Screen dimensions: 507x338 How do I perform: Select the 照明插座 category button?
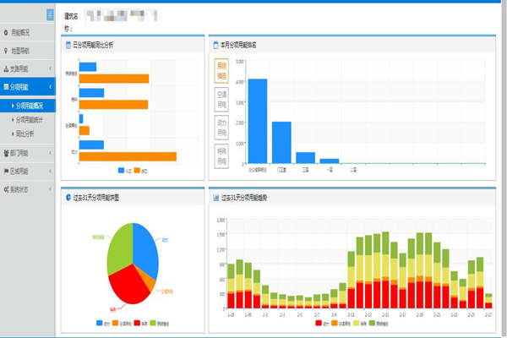[x=221, y=71]
